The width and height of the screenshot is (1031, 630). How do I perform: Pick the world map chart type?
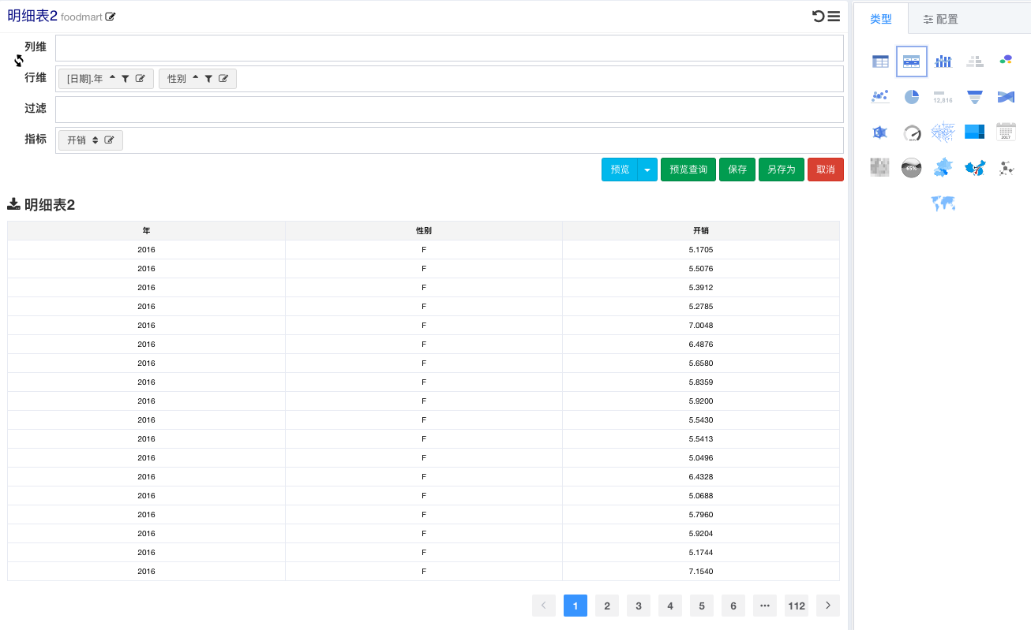(943, 203)
